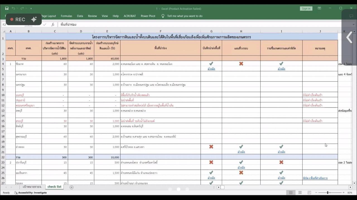Open the ACROBAT ribbon tab

tap(130, 16)
